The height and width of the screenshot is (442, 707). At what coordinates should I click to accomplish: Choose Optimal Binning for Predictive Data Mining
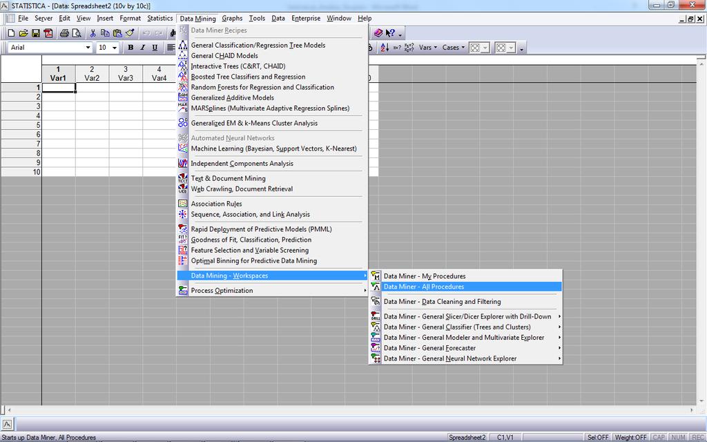[x=272, y=260]
